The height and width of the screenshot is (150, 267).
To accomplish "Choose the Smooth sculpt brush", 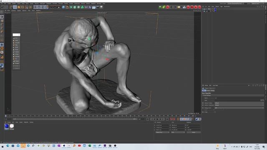I will 16,42.
